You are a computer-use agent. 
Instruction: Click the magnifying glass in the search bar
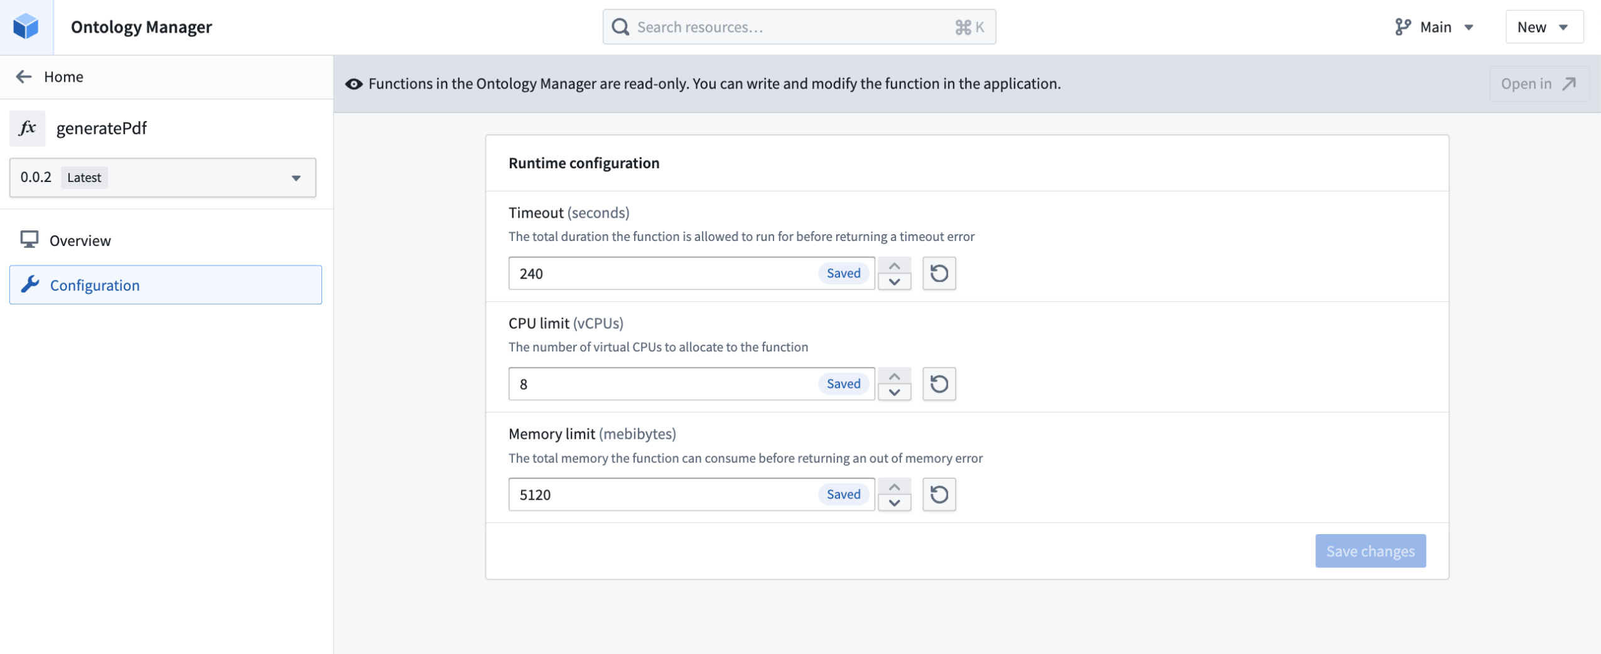[x=620, y=26]
